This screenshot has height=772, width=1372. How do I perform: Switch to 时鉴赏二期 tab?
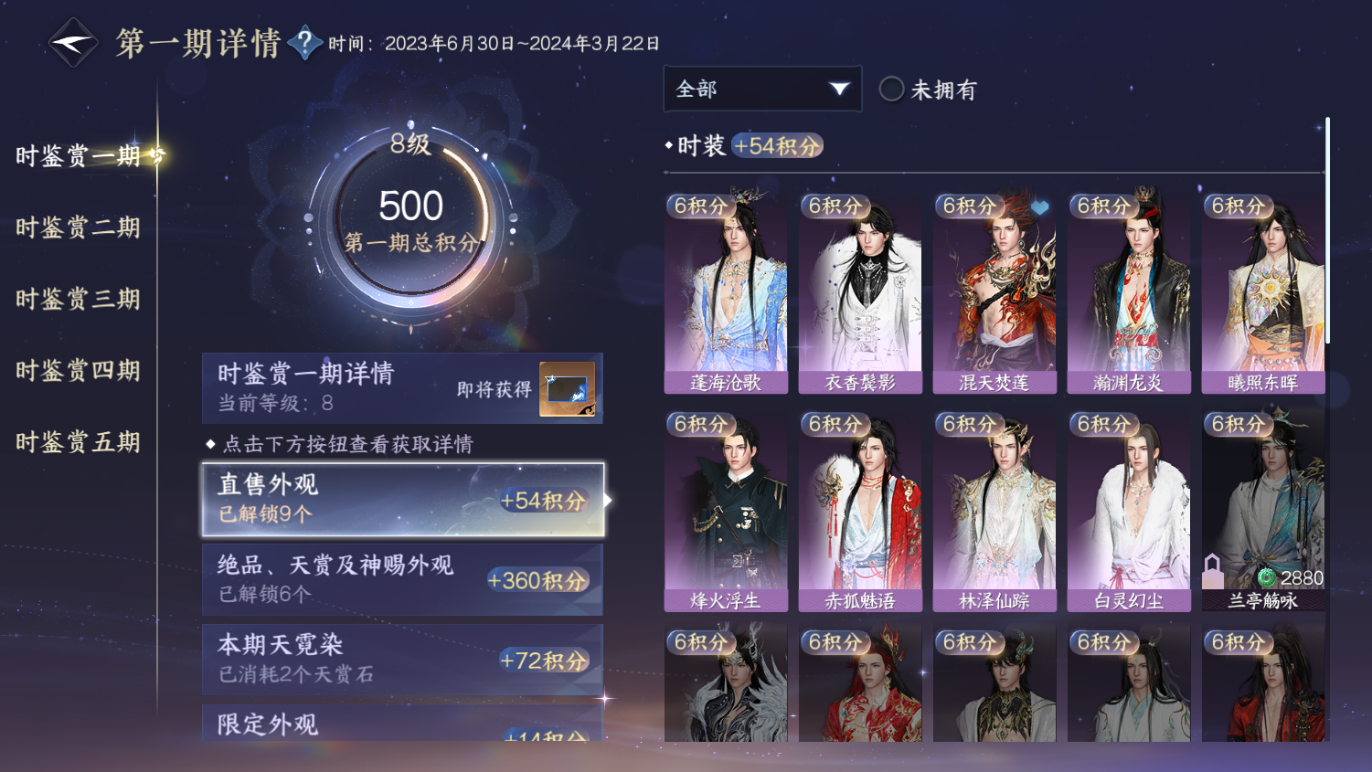[78, 227]
